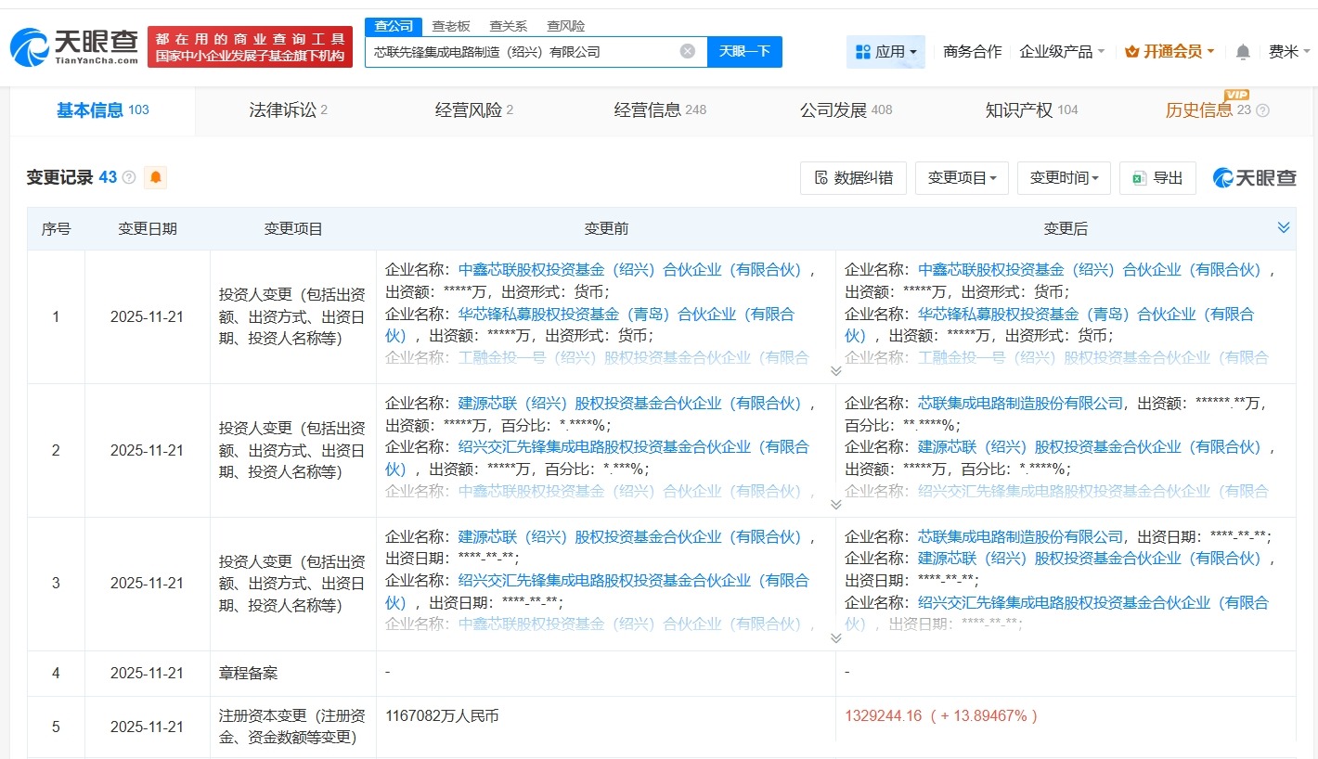Screen dimensions: 1318x759
Task: Click the crown icon on 开通会员
Action: pyautogui.click(x=1131, y=52)
